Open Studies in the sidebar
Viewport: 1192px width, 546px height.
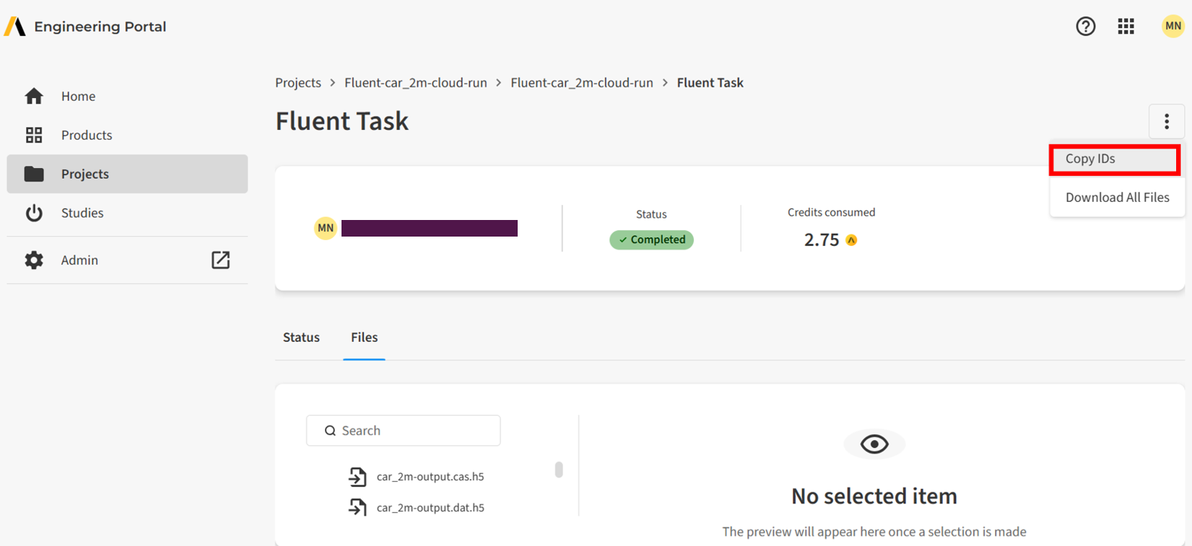[127, 213]
